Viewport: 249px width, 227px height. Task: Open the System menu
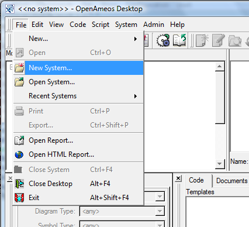126,25
